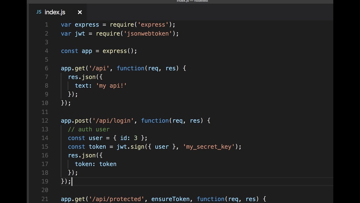Screen dimensions: 360x203
Task: Click line number 1 in gutter
Action: click(x=47, y=25)
